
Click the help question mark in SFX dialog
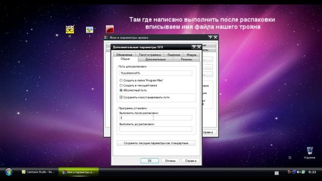(194, 47)
